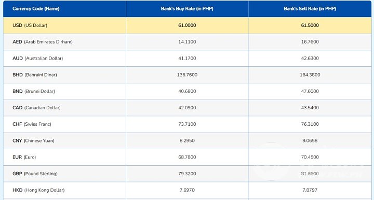Click the Bank's Sell Rate (in PHP) header
This screenshot has height=200, width=374.
[x=310, y=9]
